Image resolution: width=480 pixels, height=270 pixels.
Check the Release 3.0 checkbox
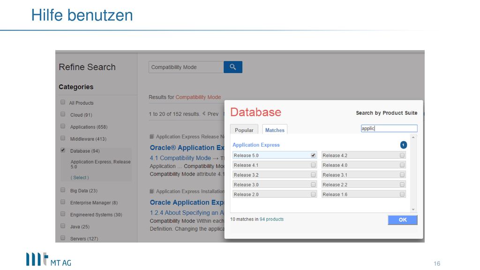tap(313, 185)
